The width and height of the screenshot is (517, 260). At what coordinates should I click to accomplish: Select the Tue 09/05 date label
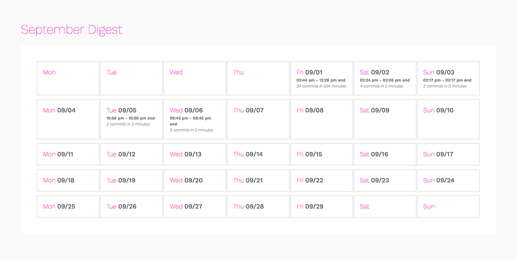point(121,110)
